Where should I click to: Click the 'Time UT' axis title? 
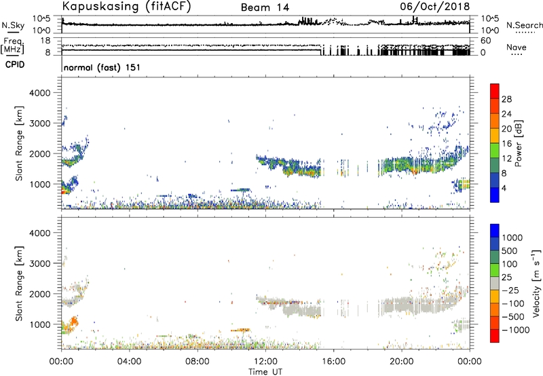pyautogui.click(x=265, y=372)
